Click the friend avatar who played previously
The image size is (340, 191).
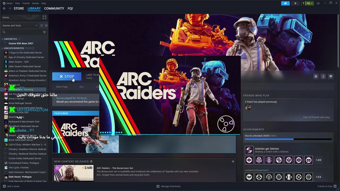click(248, 107)
